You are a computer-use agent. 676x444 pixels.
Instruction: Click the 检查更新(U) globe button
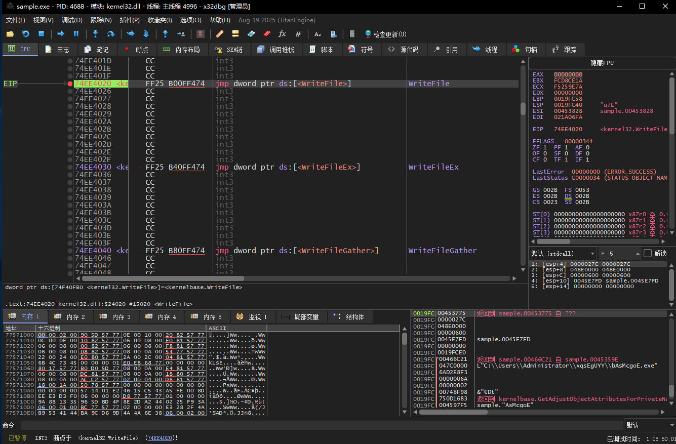click(x=385, y=34)
